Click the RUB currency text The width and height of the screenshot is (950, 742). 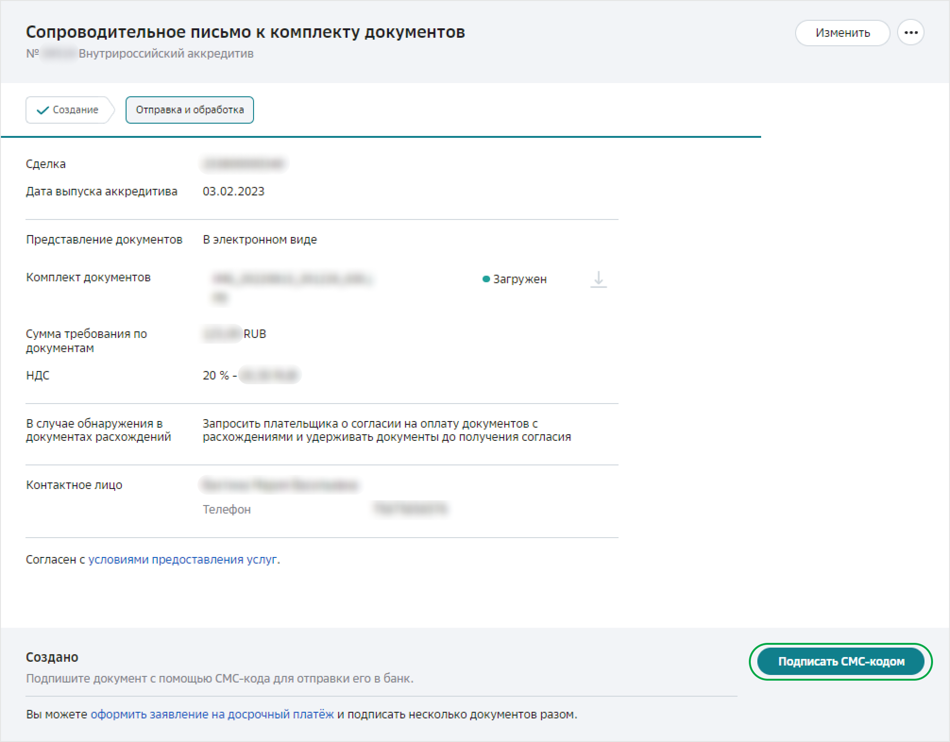pyautogui.click(x=255, y=334)
